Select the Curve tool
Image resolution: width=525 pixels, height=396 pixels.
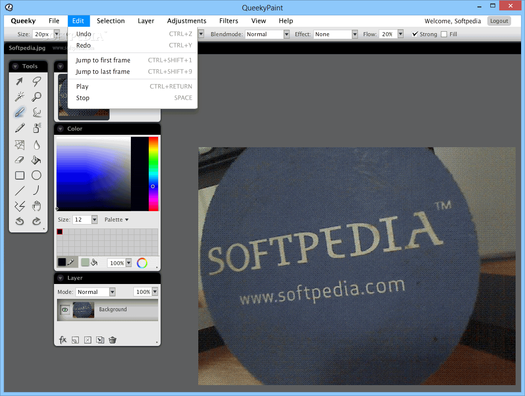pos(37,190)
